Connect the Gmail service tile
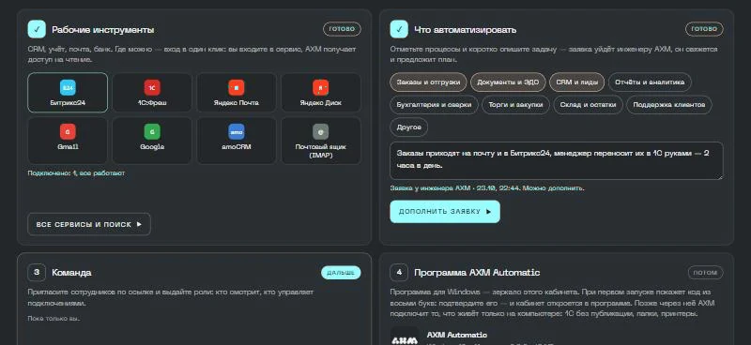Image resolution: width=751 pixels, height=345 pixels. pyautogui.click(x=68, y=141)
